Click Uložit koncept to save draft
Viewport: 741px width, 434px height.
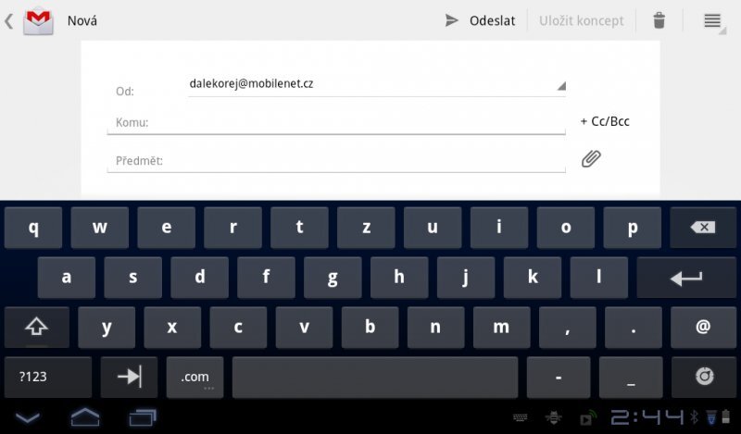[x=582, y=20]
